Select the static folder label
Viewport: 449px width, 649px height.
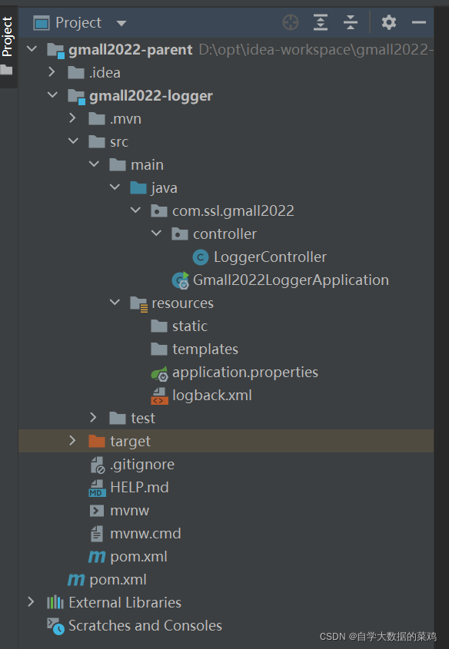(190, 326)
